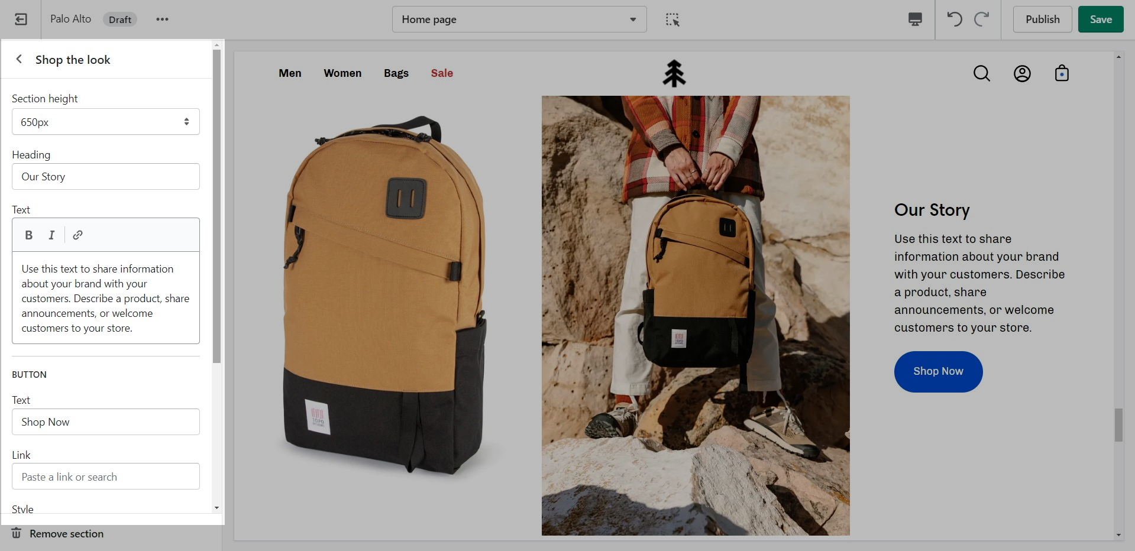Open the three-dot more actions menu
Viewport: 1135px width, 551px height.
tap(162, 20)
